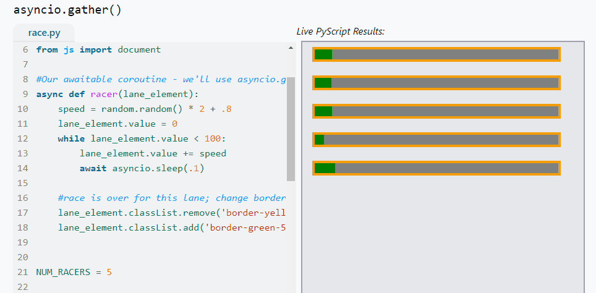
Task: Open the race.py file tab
Action: coord(44,33)
